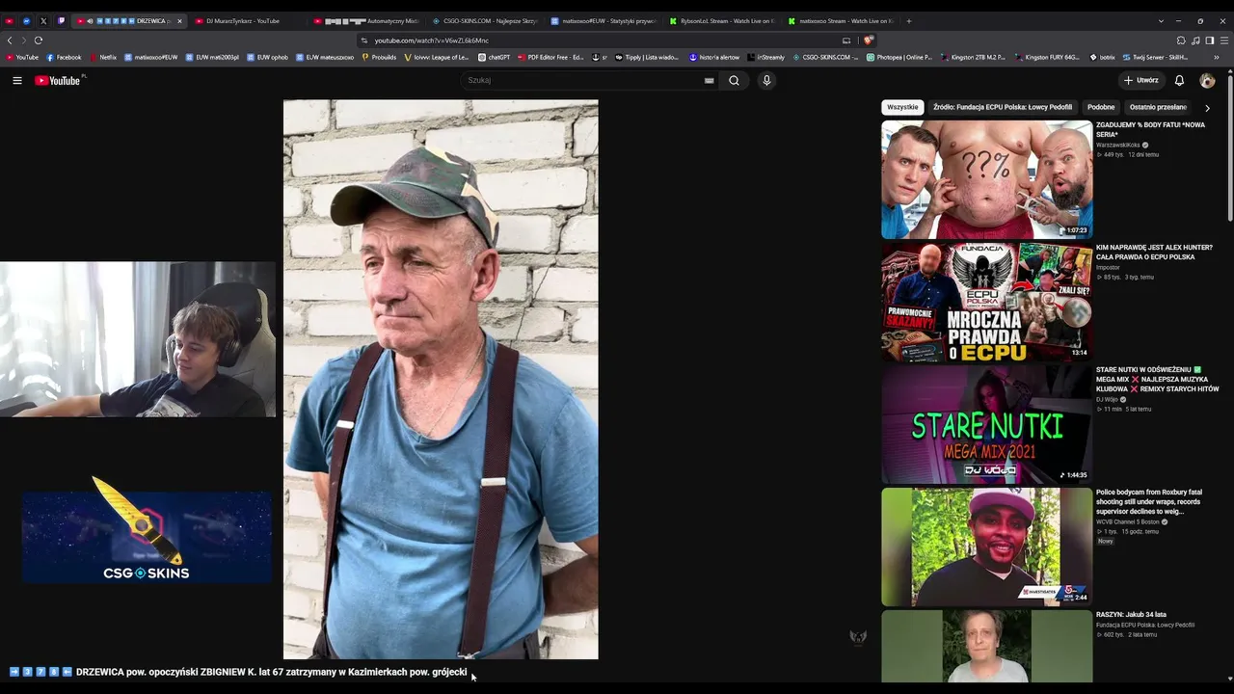Image resolution: width=1234 pixels, height=694 pixels.
Task: Switch to the matixoxoo Stream tab
Action: tap(839, 21)
